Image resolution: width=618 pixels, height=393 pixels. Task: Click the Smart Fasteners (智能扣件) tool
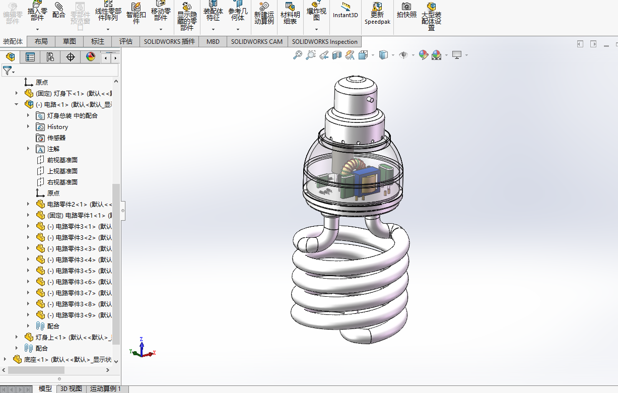[135, 13]
